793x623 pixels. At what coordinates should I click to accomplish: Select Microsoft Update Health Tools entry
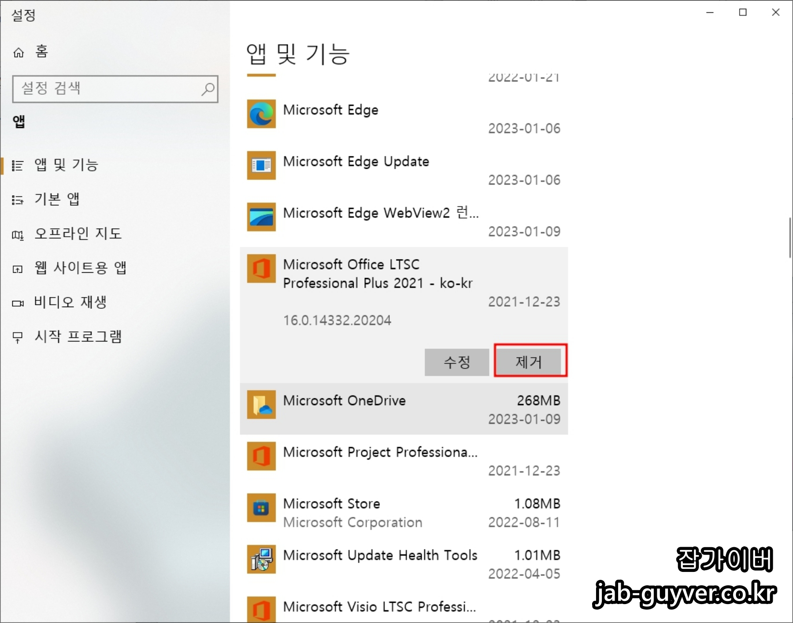404,564
